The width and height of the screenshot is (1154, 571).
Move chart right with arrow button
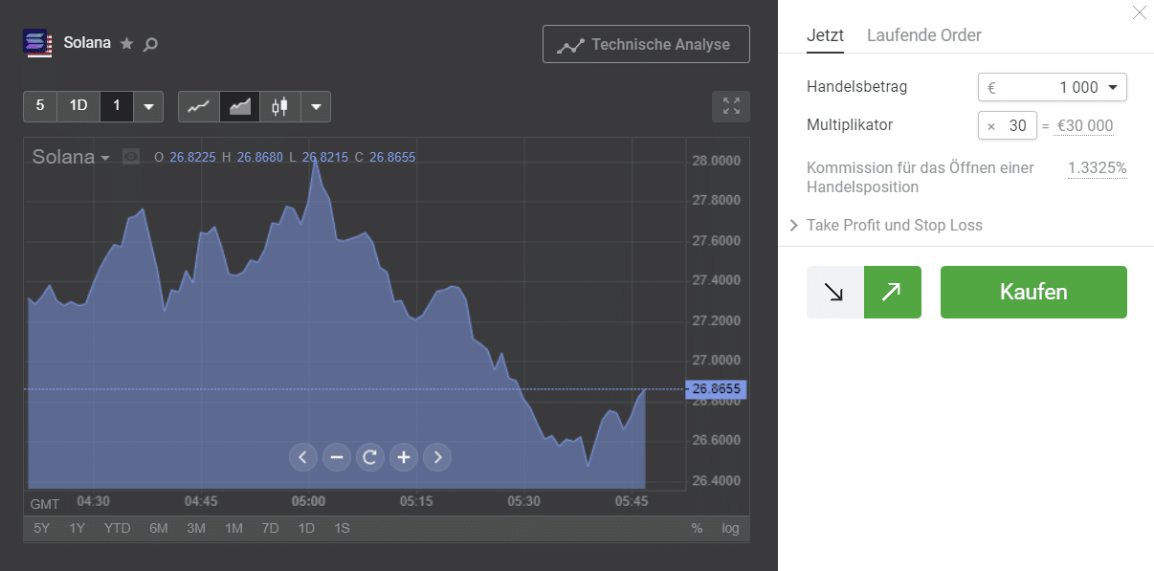437,457
